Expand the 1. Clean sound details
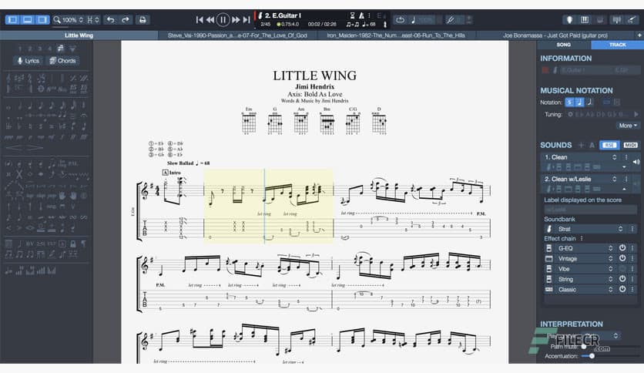The height and width of the screenshot is (373, 644). pos(624,166)
